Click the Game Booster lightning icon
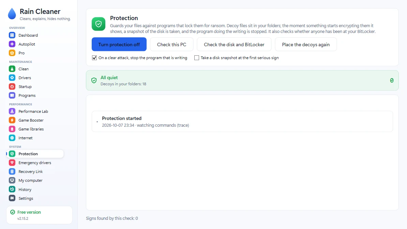Screen dimensions: 407x229 pyautogui.click(x=12, y=120)
